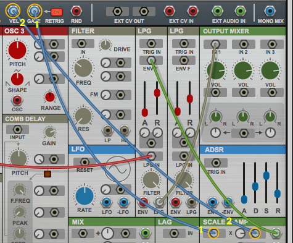Toggle the orange Comb Delay feedback switch
The width and height of the screenshot is (293, 243).
[47, 174]
